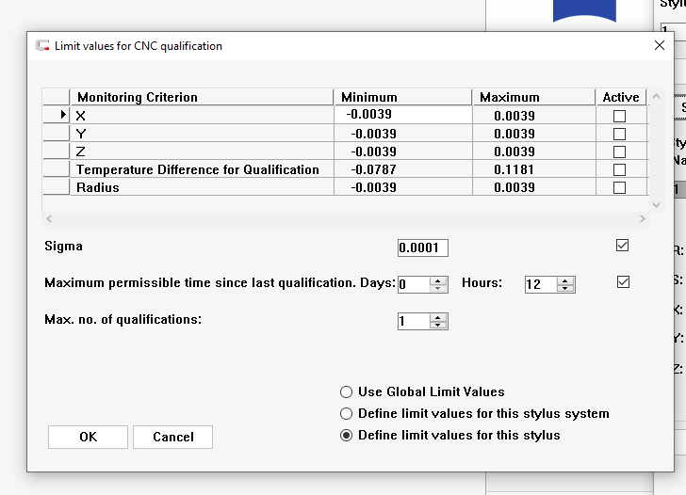
Task: Increase Max. no. of qualifications value
Action: (438, 317)
